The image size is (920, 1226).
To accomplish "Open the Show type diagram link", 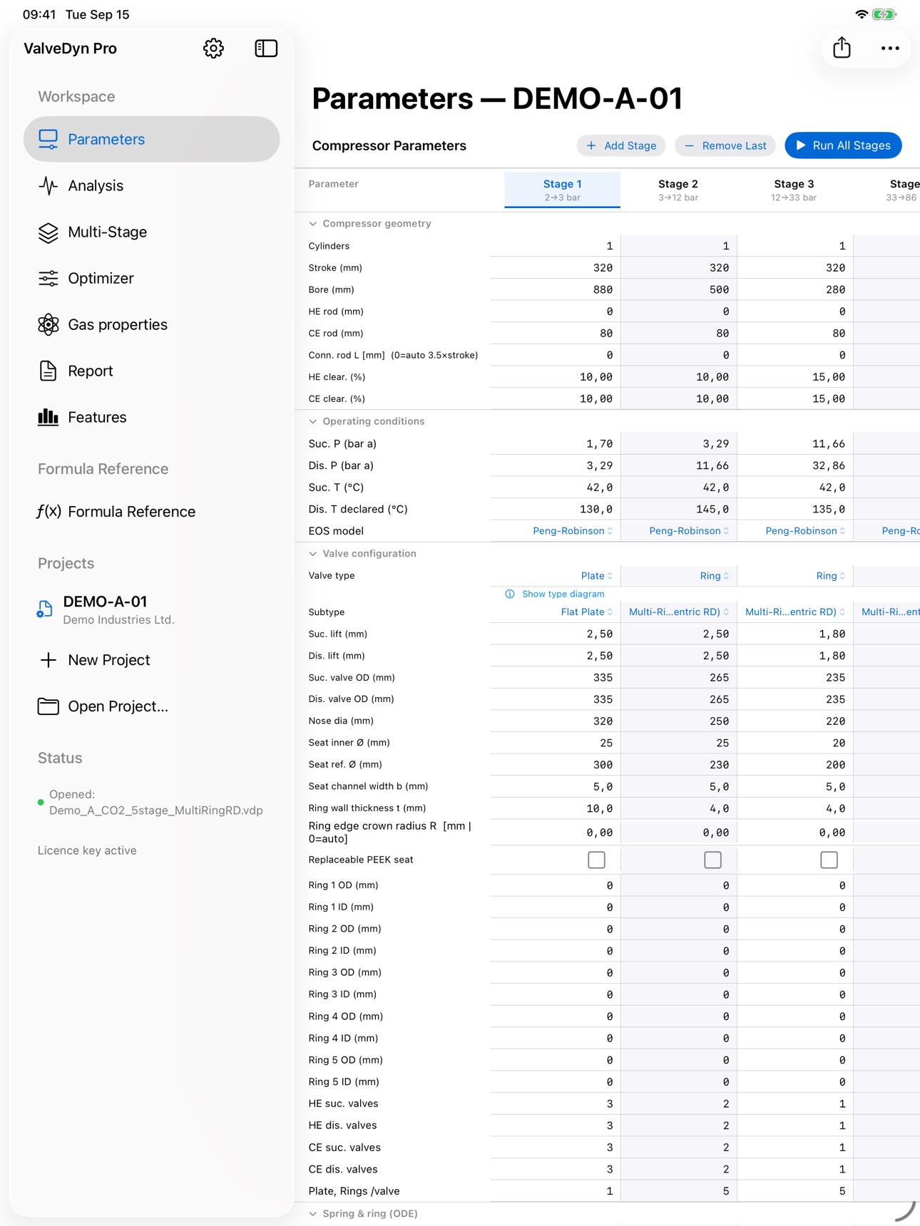I will click(x=563, y=594).
